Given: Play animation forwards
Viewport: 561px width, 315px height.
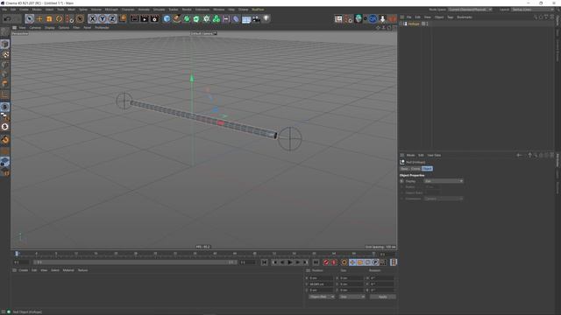Looking at the screenshot, I should (x=290, y=262).
